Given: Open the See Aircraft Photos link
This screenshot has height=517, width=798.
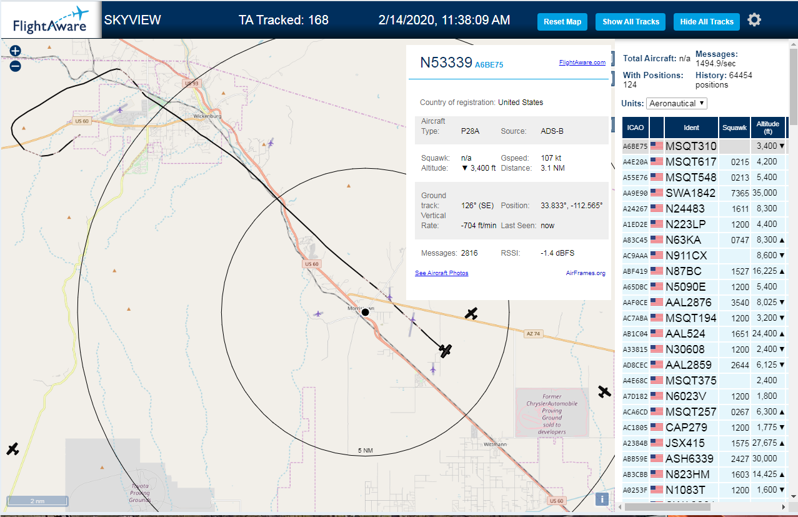Looking at the screenshot, I should pyautogui.click(x=441, y=273).
